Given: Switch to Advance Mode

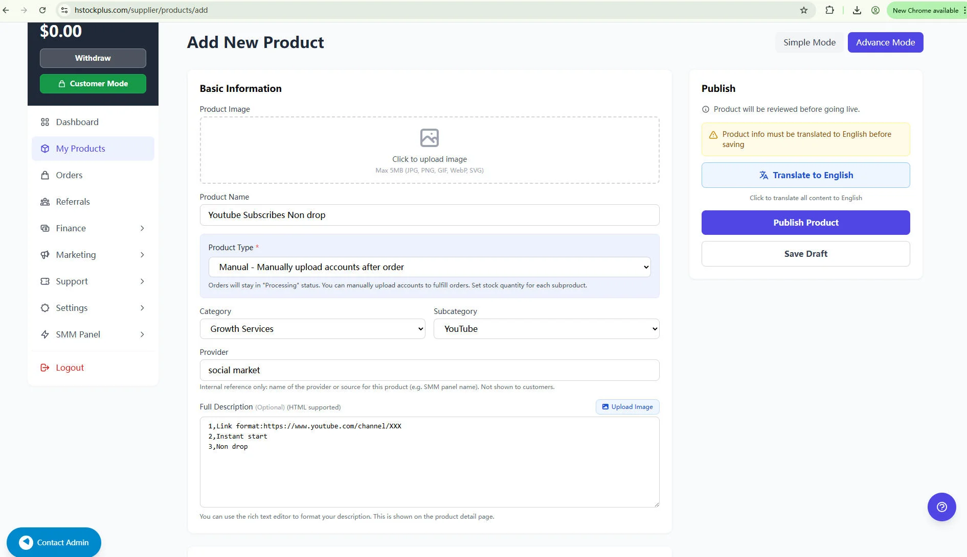Looking at the screenshot, I should (x=885, y=42).
